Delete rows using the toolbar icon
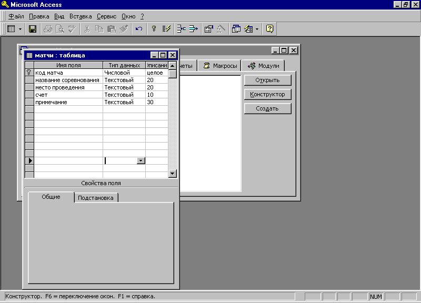 click(x=193, y=29)
